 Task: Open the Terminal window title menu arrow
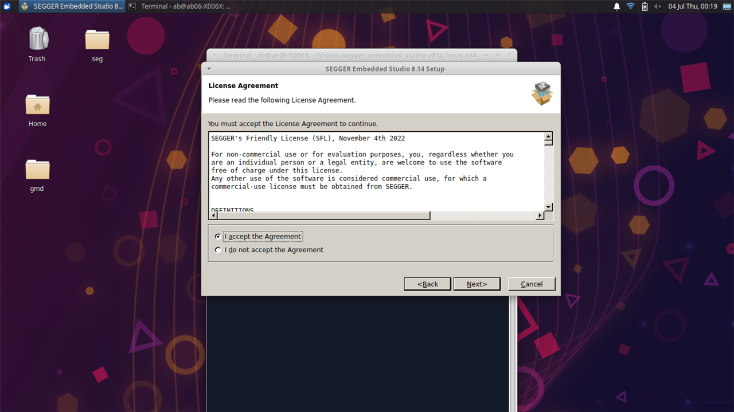coord(214,56)
